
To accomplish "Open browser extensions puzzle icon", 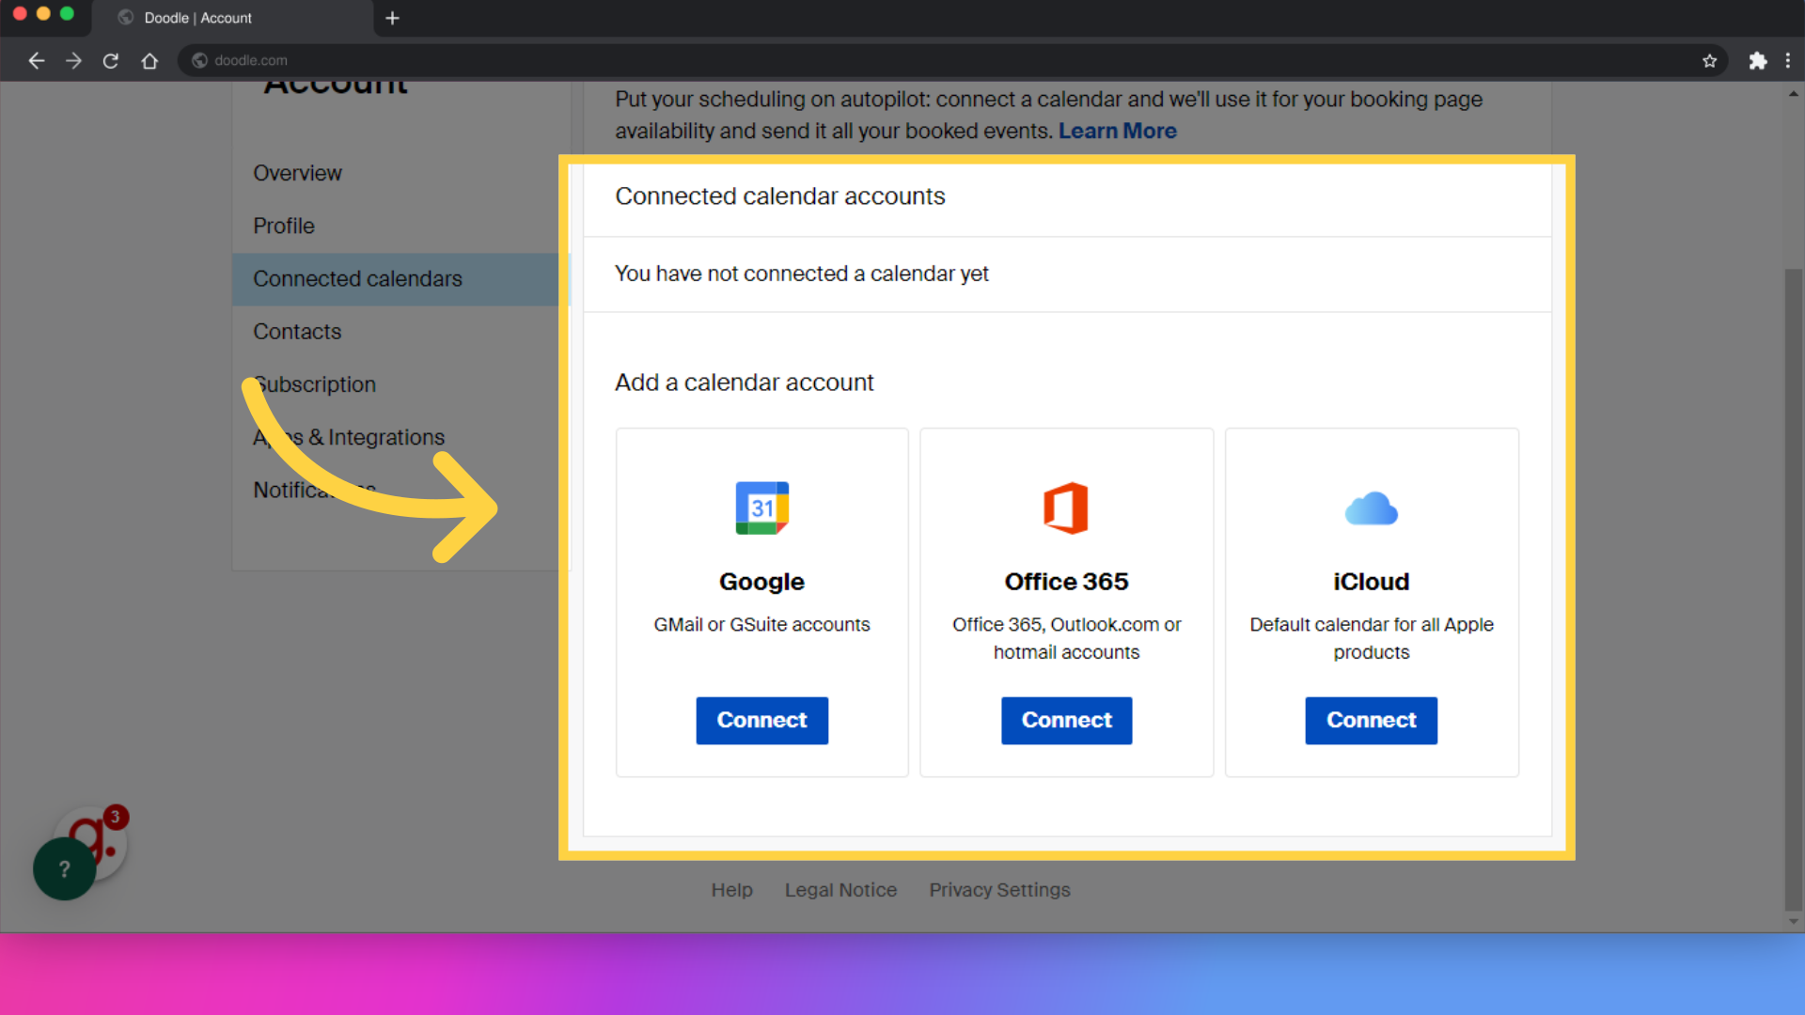I will 1757,61.
